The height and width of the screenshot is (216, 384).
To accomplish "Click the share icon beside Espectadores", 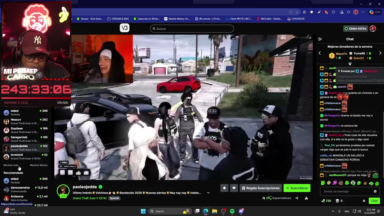I will (x=297, y=198).
